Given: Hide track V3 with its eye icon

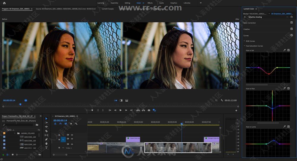Looking at the screenshot, I should coord(72,135).
